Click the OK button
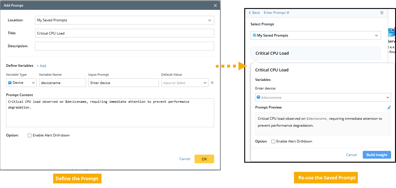Viewport: 396px width, 188px height. pyautogui.click(x=204, y=159)
